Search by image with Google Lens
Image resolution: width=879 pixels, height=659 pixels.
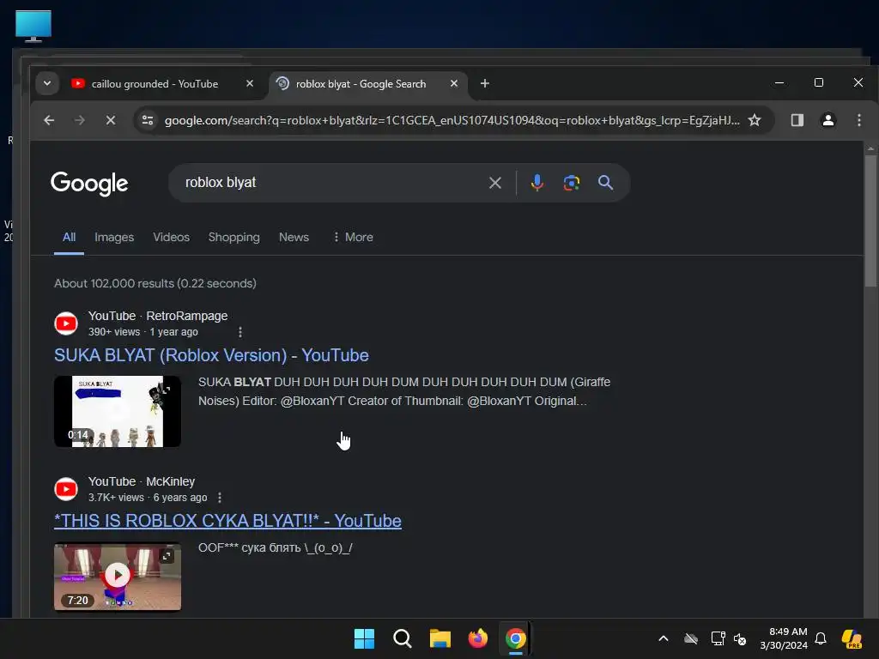pyautogui.click(x=571, y=183)
